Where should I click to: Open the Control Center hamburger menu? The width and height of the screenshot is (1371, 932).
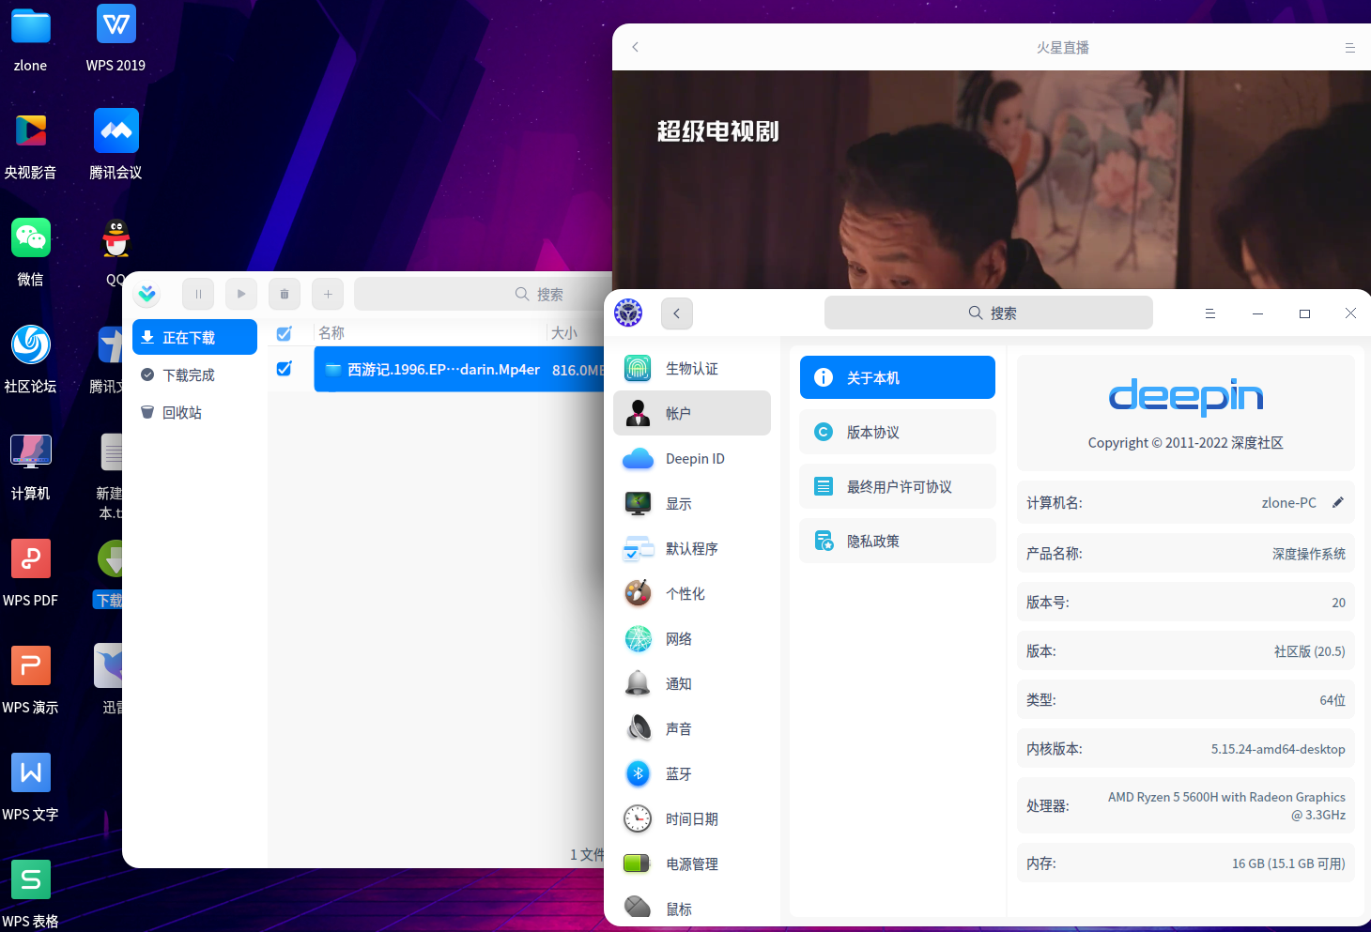(1210, 313)
